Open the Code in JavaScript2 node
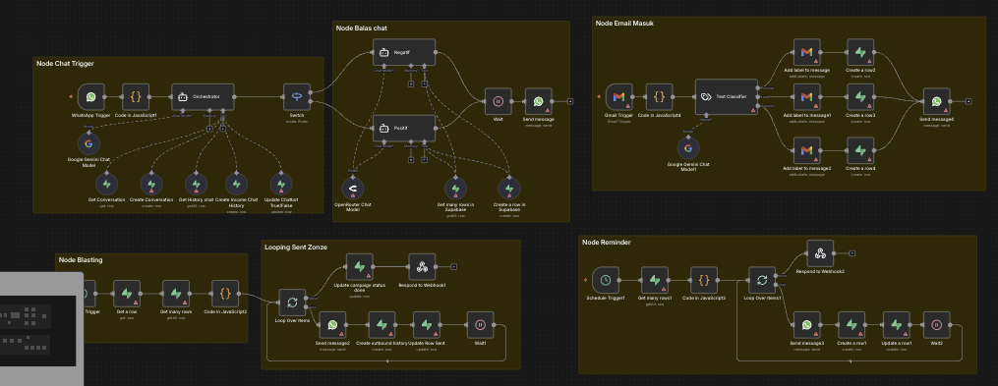Viewport: 998px width, 386px height. pyautogui.click(x=225, y=294)
